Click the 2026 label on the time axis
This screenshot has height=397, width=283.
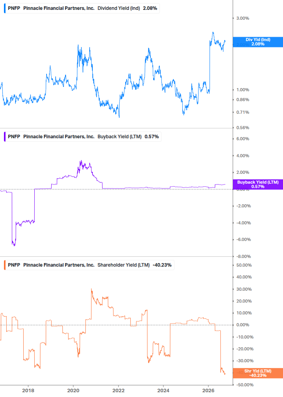tap(208, 390)
